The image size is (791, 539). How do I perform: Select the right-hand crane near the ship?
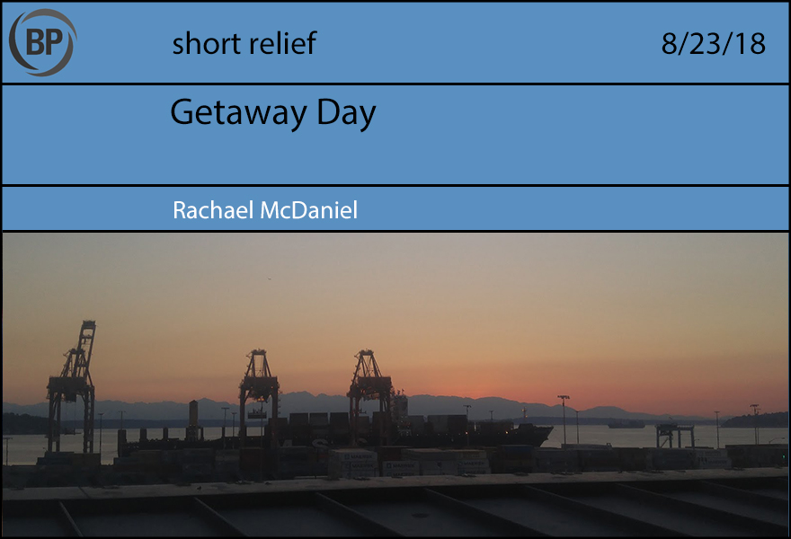tap(369, 384)
